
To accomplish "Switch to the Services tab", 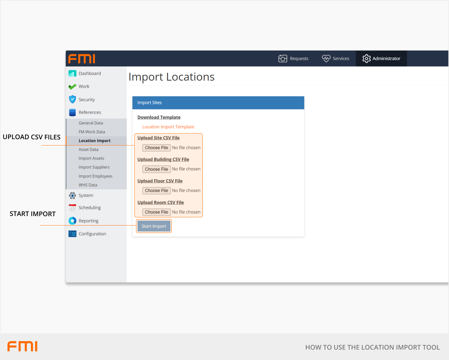I will [335, 58].
